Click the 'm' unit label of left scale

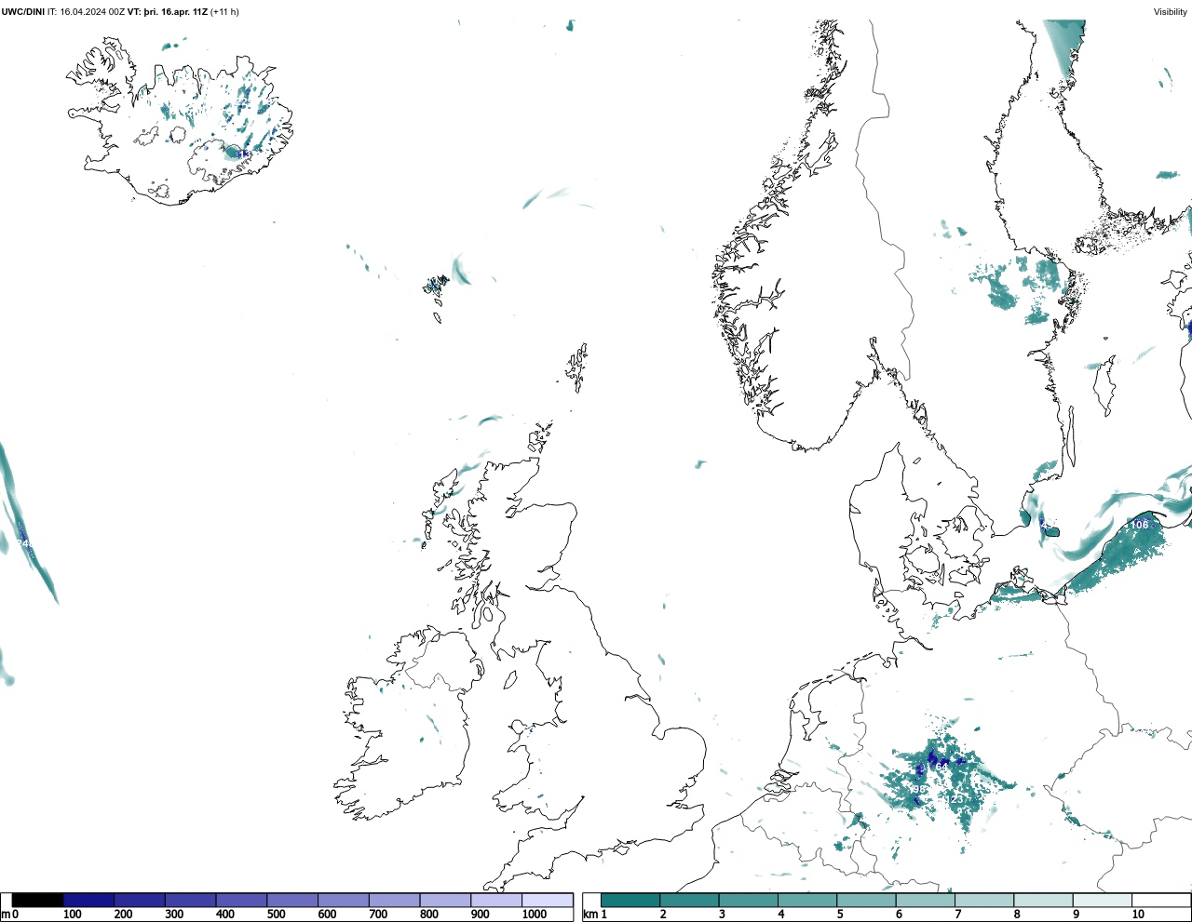tap(6, 915)
